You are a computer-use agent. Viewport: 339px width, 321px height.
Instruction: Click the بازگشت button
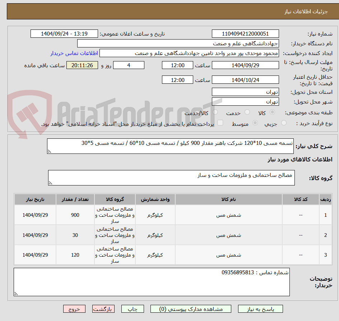103,309
